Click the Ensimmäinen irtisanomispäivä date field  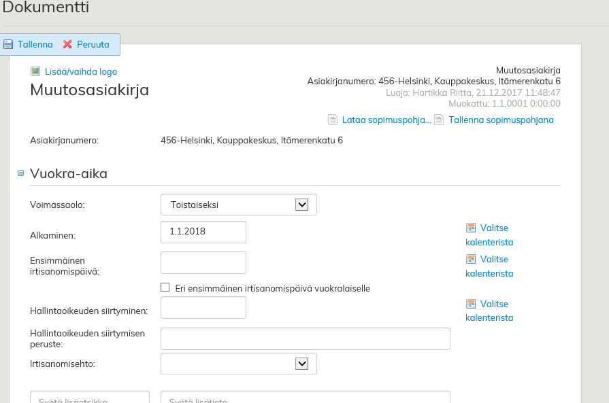pos(203,262)
